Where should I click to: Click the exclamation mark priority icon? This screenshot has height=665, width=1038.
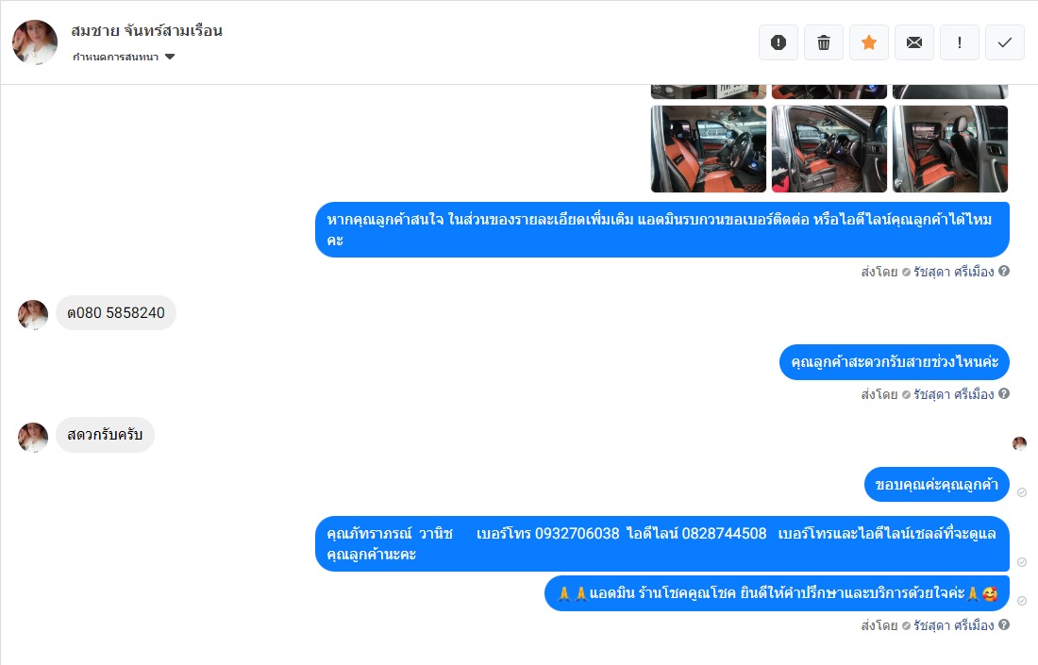tap(960, 42)
